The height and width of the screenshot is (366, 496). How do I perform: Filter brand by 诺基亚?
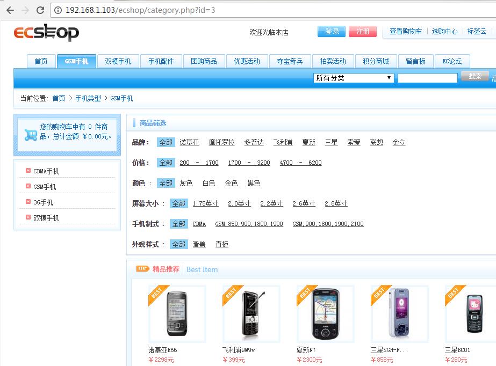coord(190,142)
